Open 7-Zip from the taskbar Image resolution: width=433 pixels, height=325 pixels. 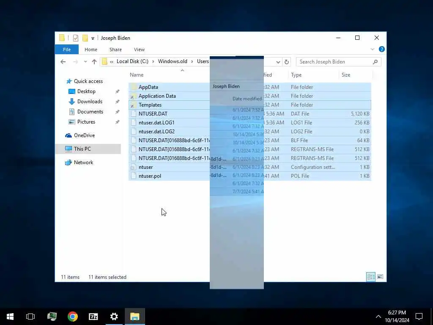click(93, 317)
